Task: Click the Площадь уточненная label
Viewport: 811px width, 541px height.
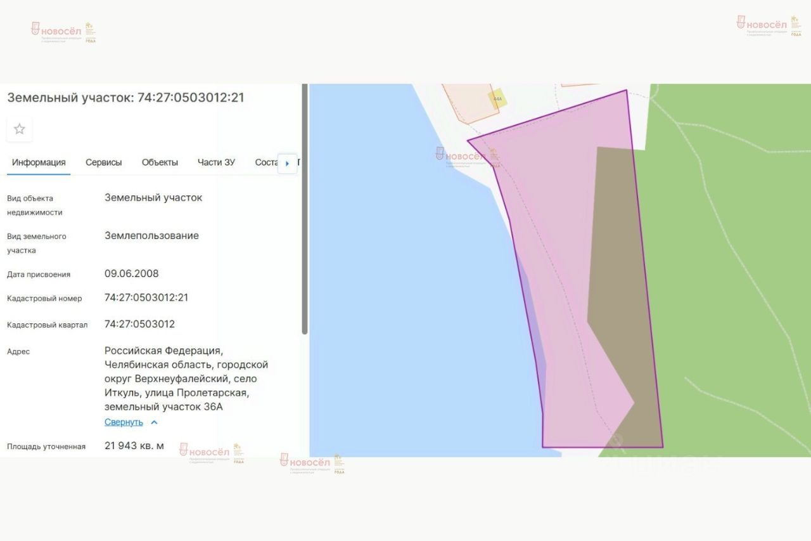Action: 46,446
